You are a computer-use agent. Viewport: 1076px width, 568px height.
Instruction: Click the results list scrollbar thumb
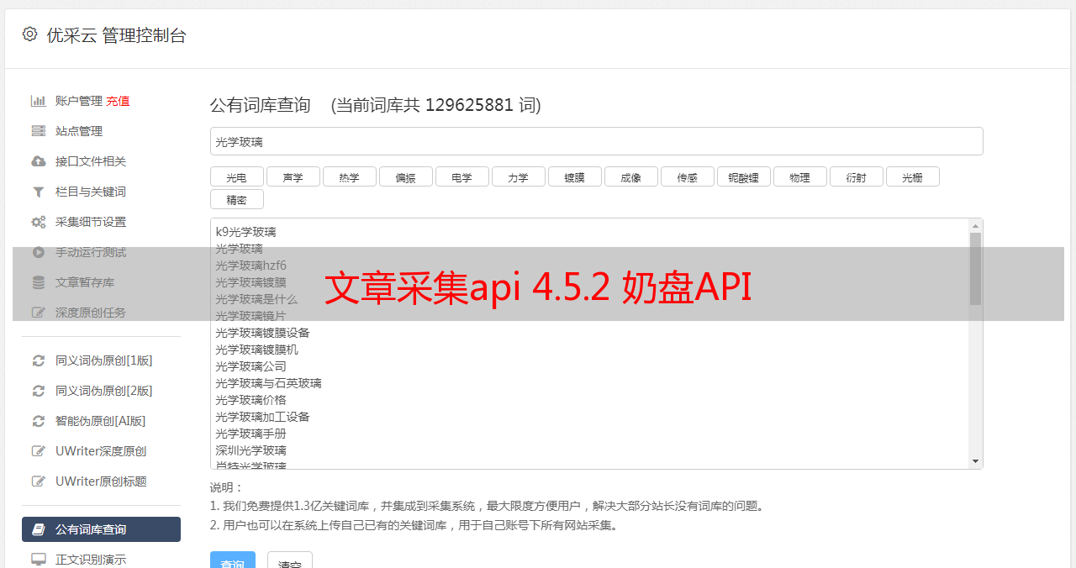[x=975, y=269]
